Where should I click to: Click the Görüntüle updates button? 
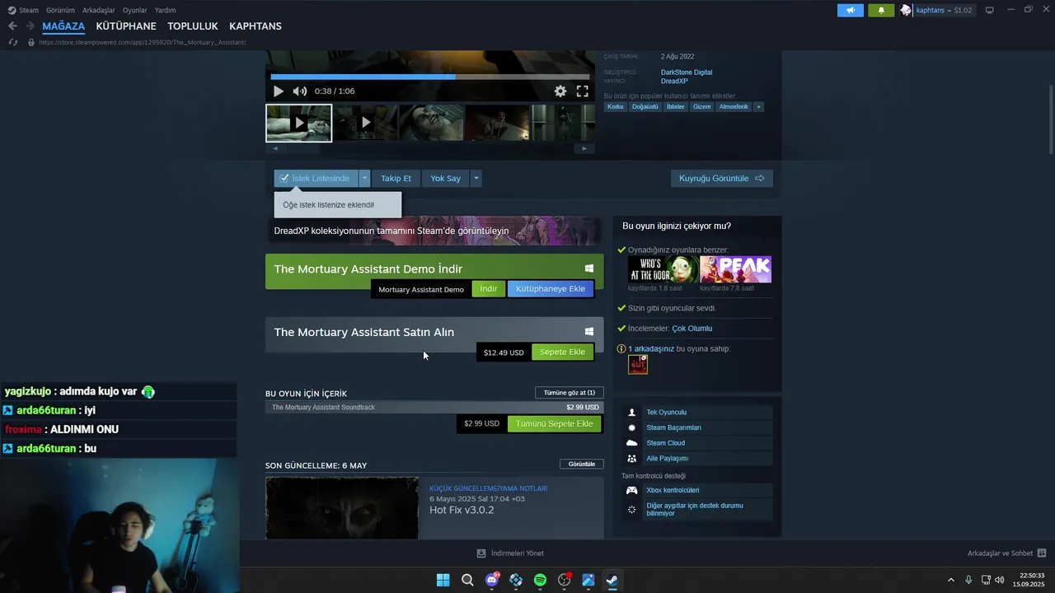pyautogui.click(x=582, y=465)
